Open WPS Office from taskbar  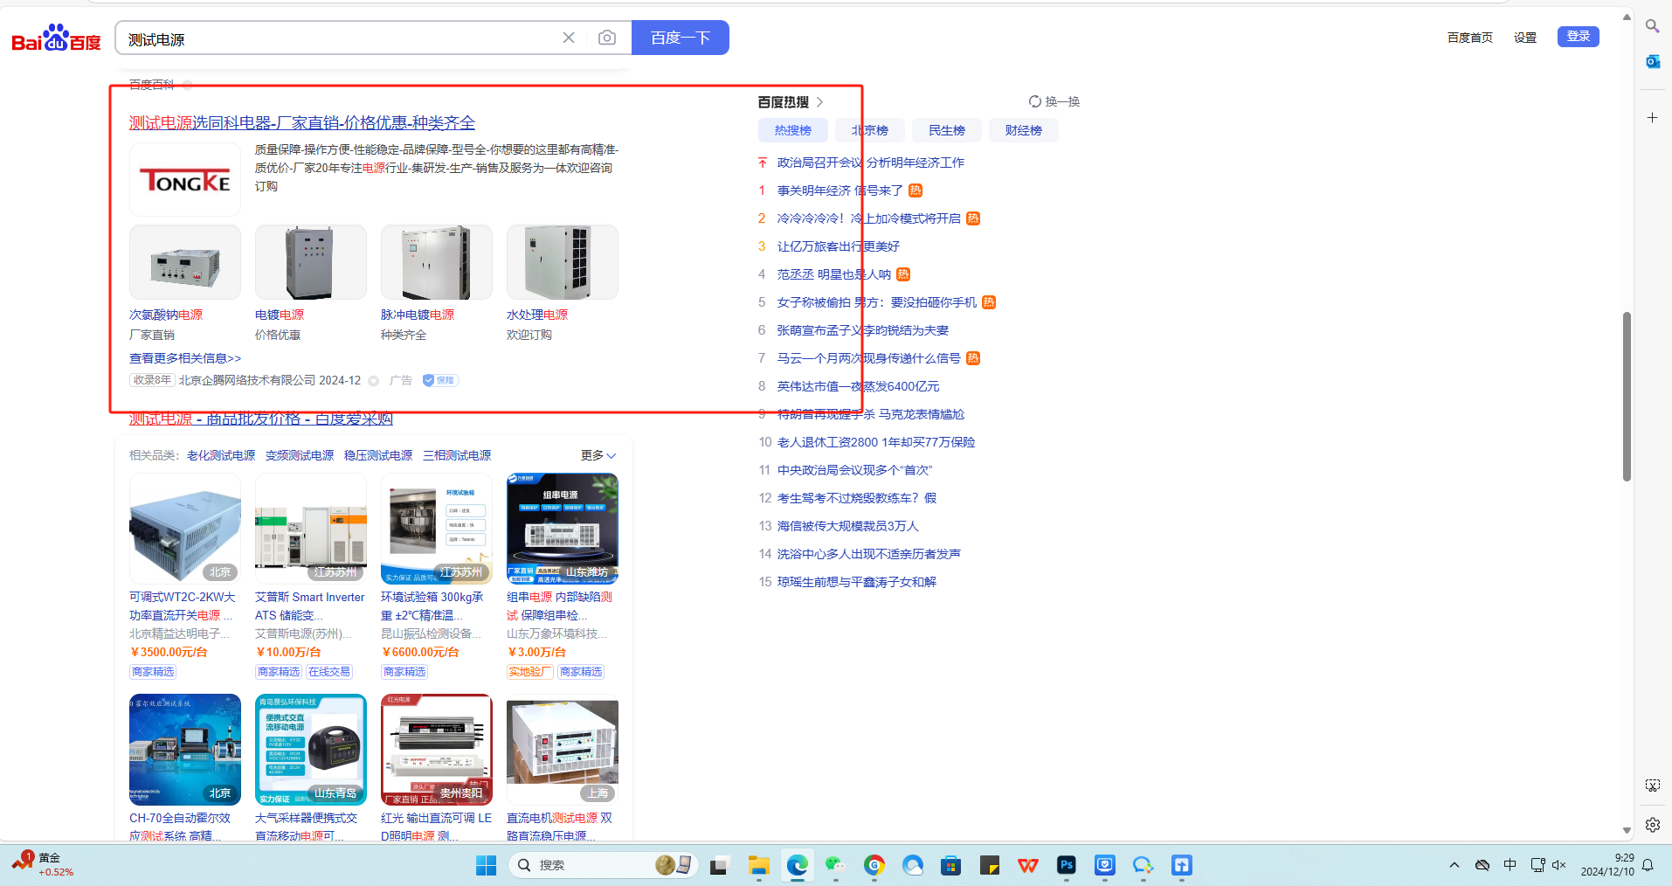click(x=1028, y=865)
